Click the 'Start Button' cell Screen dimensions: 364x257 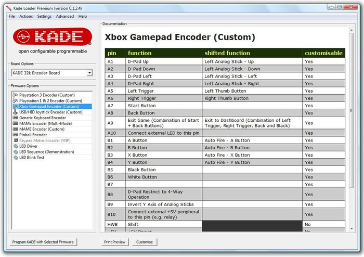(164, 106)
